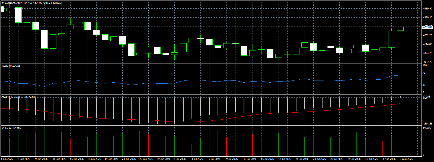Click the 3937.25 price at the axis bottom

427,62
